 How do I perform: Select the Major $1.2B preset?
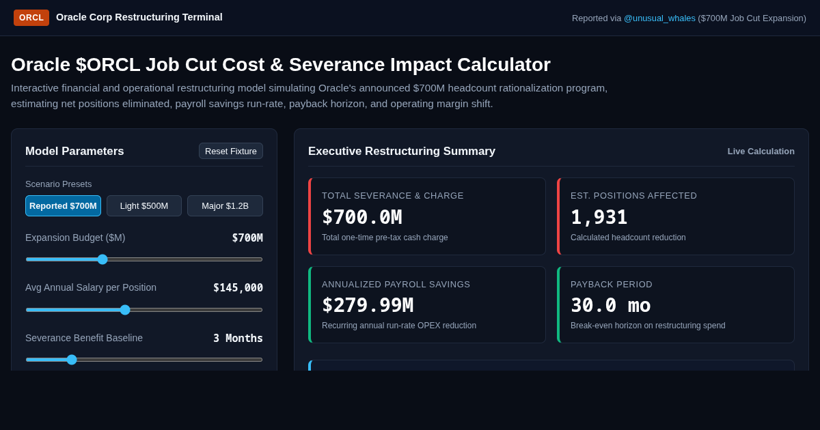point(225,206)
